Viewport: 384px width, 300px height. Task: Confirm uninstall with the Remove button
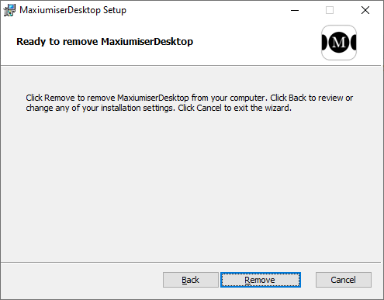[261, 280]
